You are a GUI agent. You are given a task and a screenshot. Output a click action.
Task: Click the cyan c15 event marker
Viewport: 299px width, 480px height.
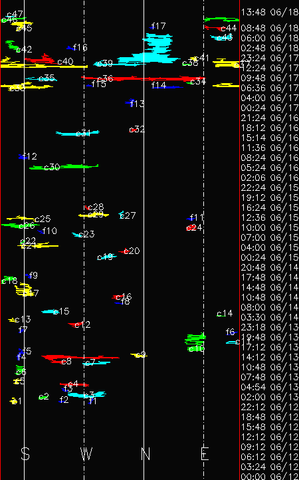click(49, 312)
